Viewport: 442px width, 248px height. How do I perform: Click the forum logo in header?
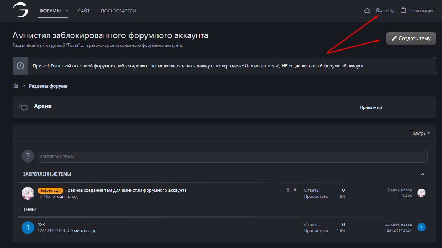[21, 10]
